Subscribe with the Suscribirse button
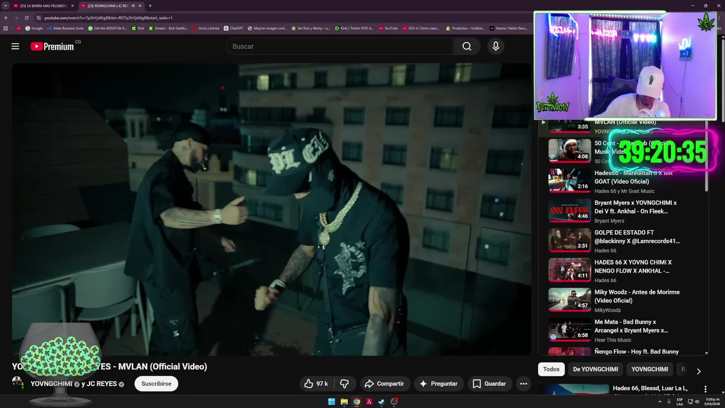The height and width of the screenshot is (408, 725). point(156,384)
